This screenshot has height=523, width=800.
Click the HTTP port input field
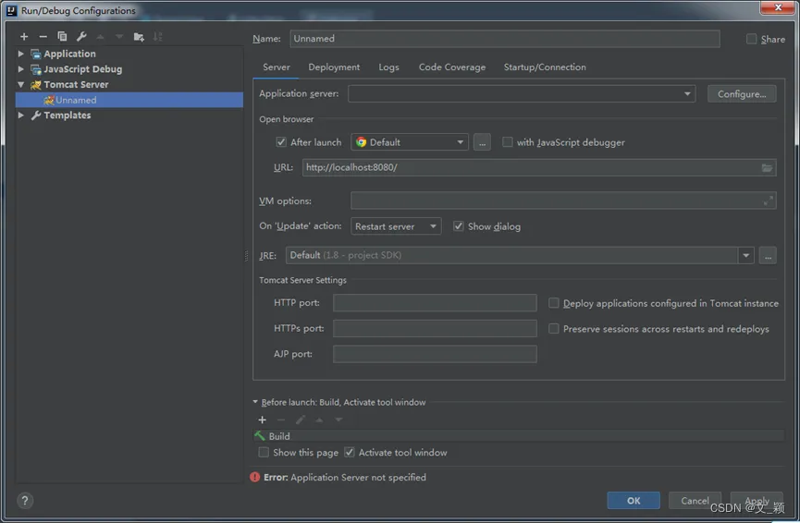(435, 303)
